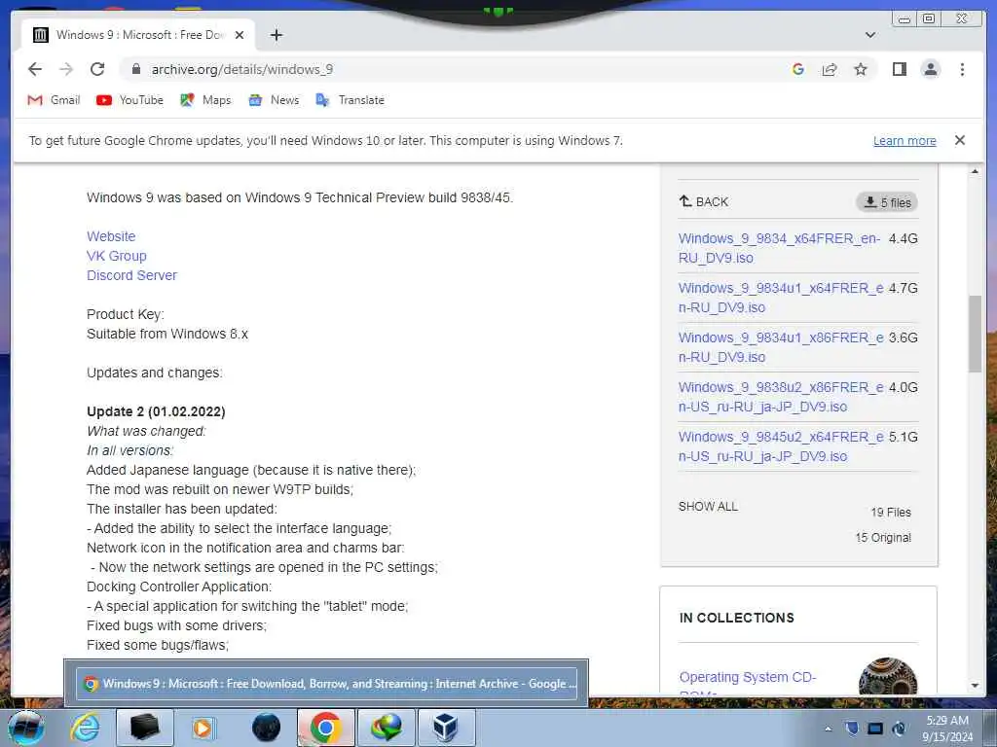Open the collection gear thumbnail image
The height and width of the screenshot is (747, 997).
888,677
